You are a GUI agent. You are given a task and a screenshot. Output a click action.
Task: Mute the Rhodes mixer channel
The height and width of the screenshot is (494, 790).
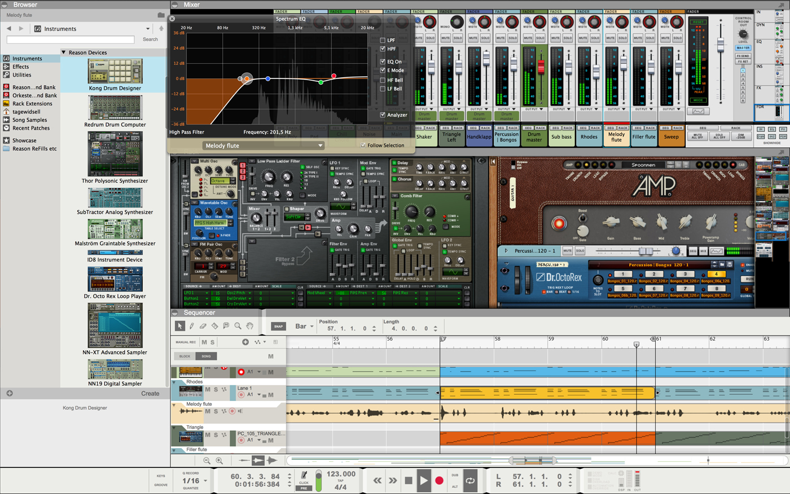(x=583, y=38)
